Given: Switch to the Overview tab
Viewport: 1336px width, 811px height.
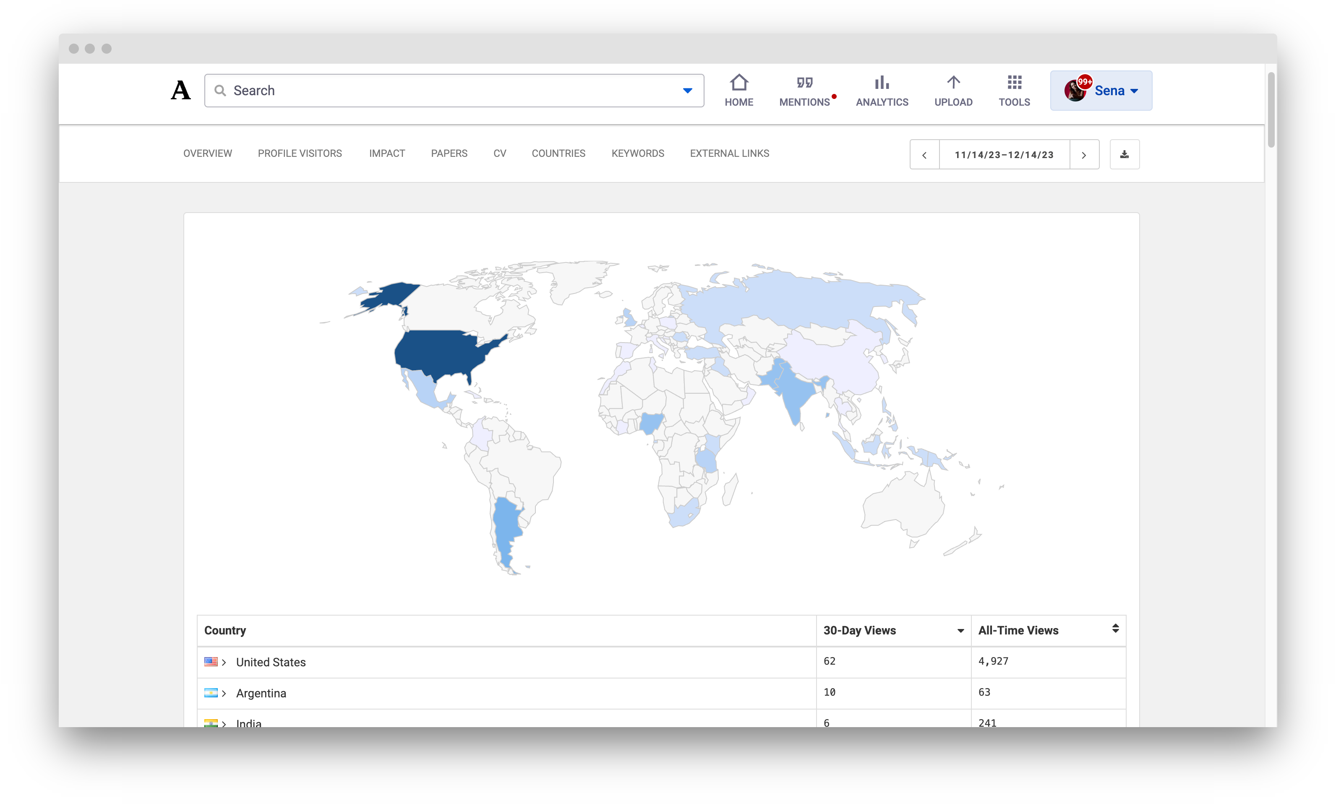Looking at the screenshot, I should [208, 153].
